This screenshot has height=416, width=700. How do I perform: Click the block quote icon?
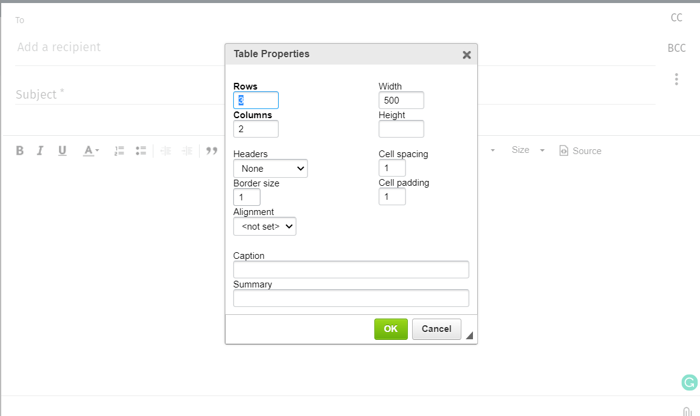212,150
